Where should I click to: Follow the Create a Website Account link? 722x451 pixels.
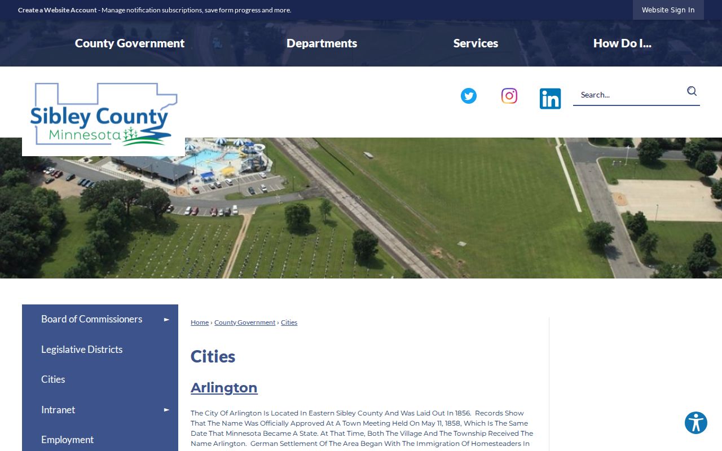click(58, 10)
